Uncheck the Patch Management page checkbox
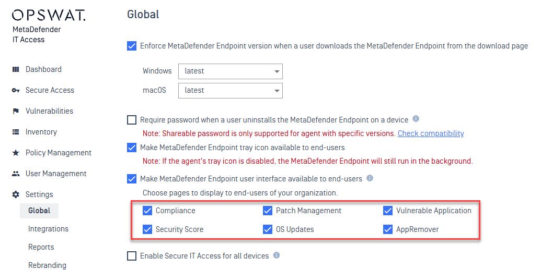This screenshot has height=270, width=552. point(268,211)
